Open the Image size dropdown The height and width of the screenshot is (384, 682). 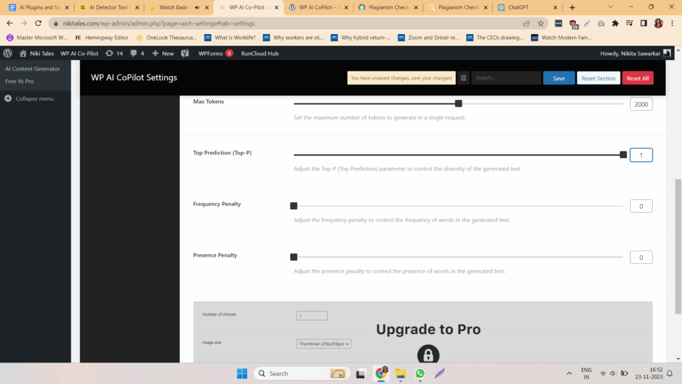click(324, 344)
